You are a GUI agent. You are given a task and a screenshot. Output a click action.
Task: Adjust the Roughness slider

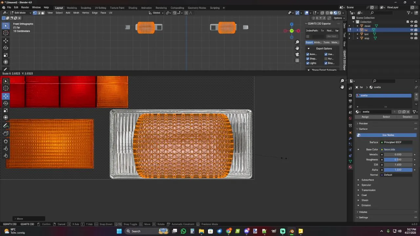click(398, 160)
